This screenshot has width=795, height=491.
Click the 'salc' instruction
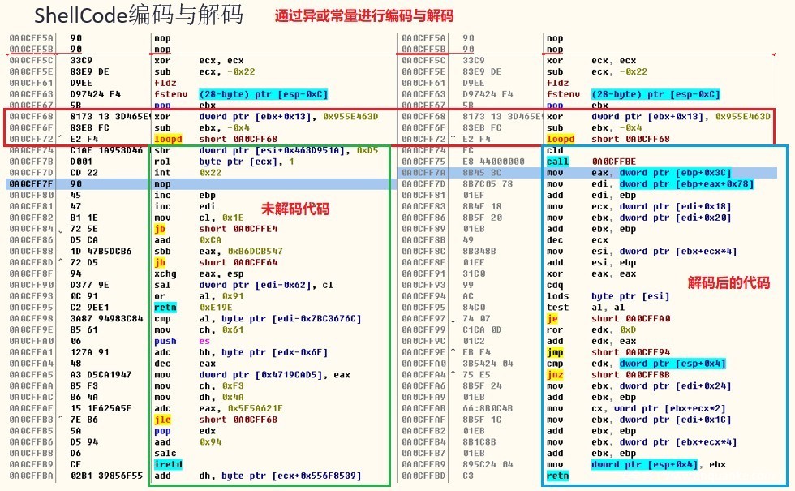165,453
